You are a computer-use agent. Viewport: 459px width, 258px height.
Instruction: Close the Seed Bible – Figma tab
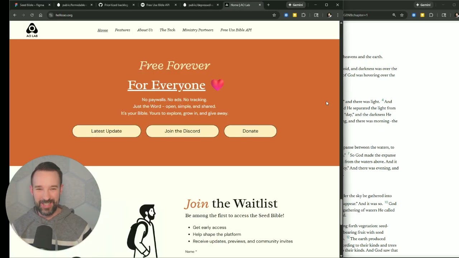49,5
